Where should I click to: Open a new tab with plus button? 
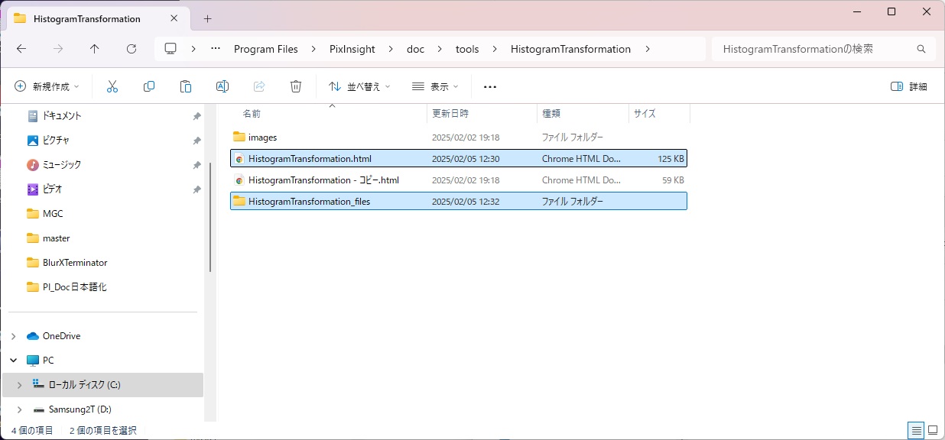[x=207, y=18]
